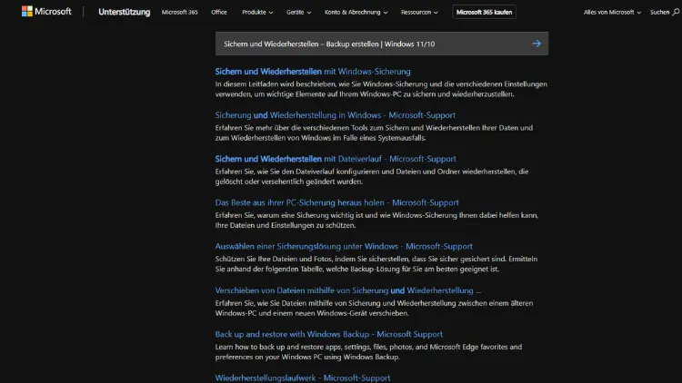
Task: Click the search magnifier icon
Action: 676,12
